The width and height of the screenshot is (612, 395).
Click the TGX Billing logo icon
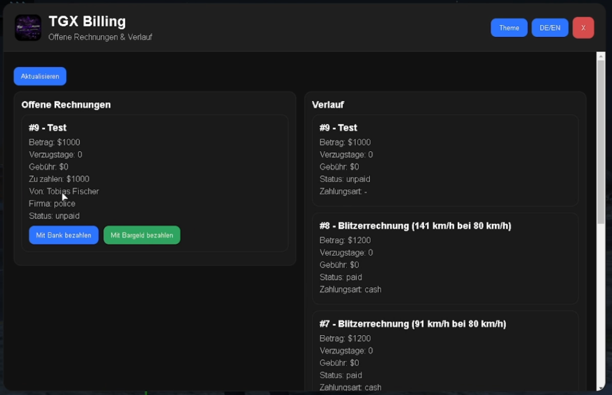coord(28,28)
